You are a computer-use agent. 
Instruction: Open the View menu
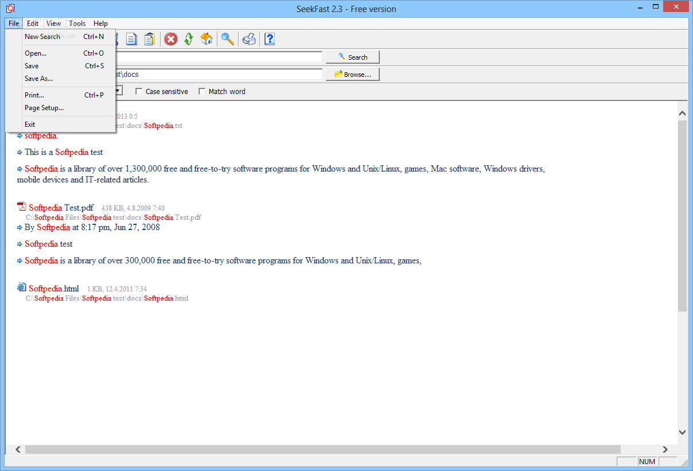pyautogui.click(x=54, y=24)
